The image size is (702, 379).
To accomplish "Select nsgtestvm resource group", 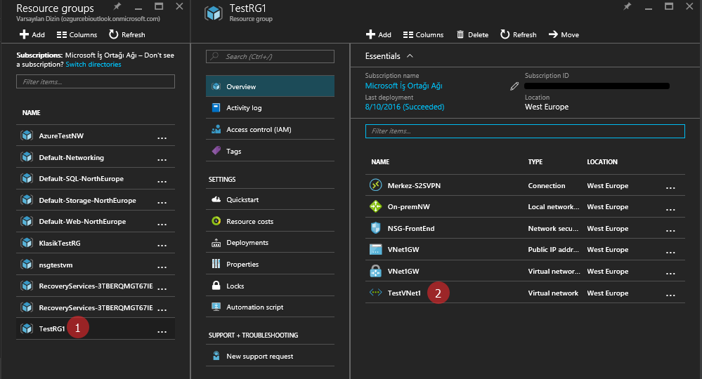I will tap(96, 265).
